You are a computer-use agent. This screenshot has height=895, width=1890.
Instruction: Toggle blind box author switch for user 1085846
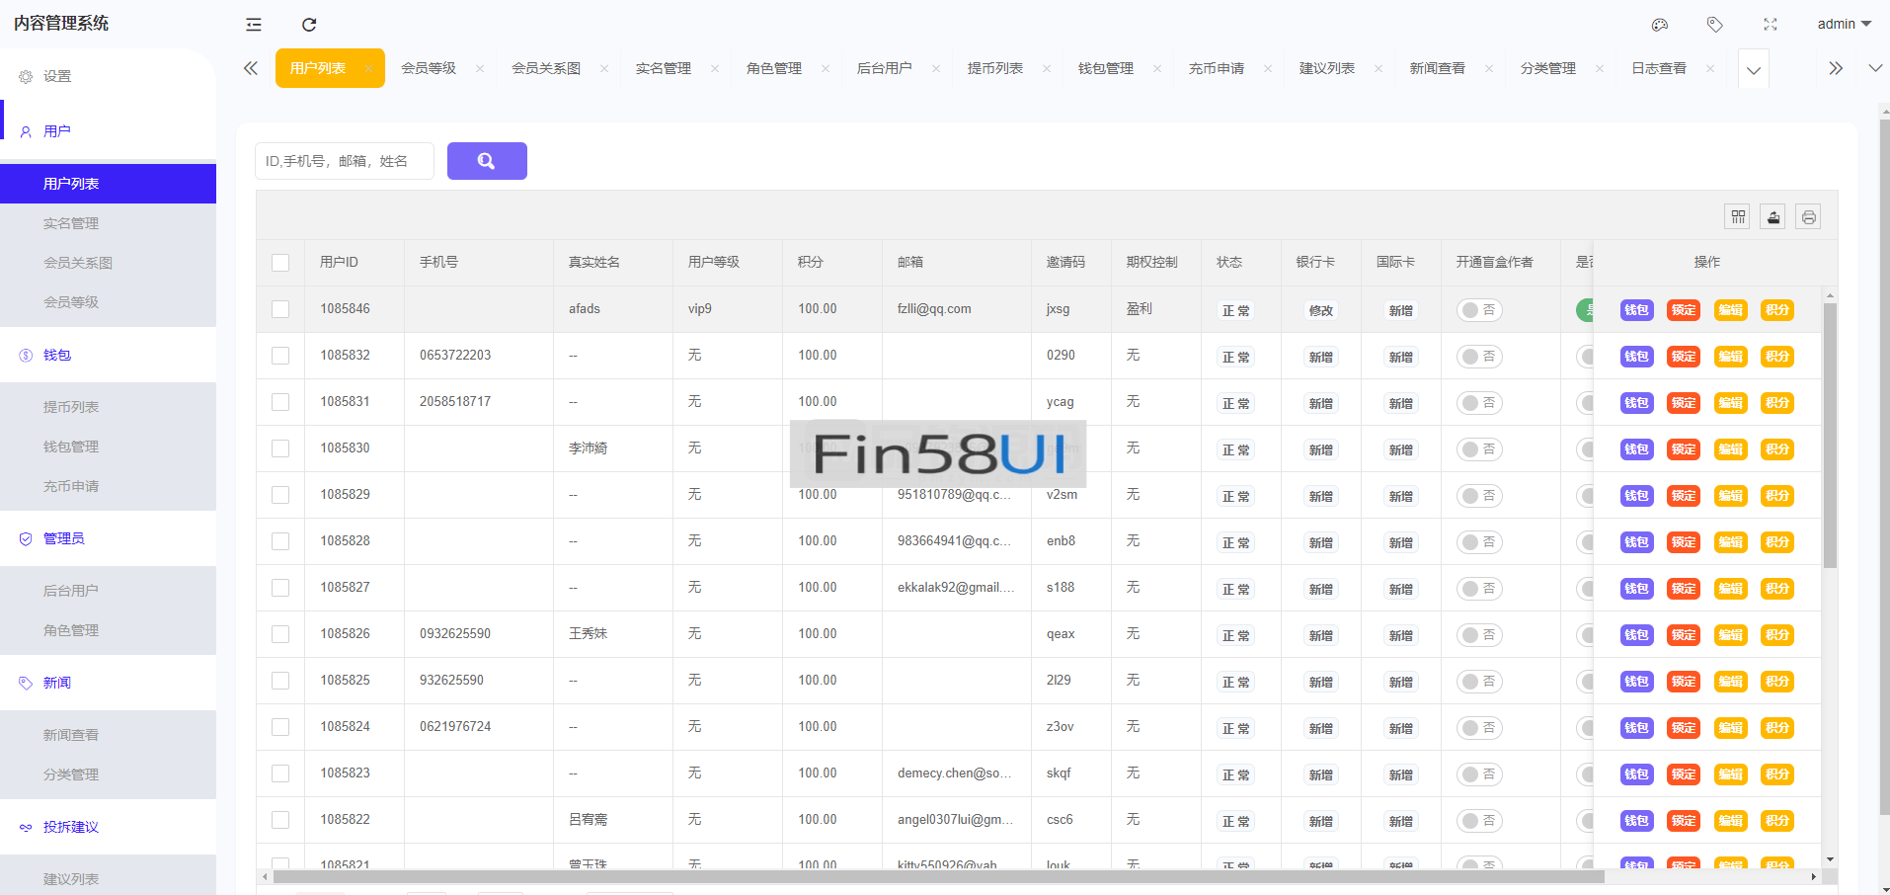tap(1479, 310)
